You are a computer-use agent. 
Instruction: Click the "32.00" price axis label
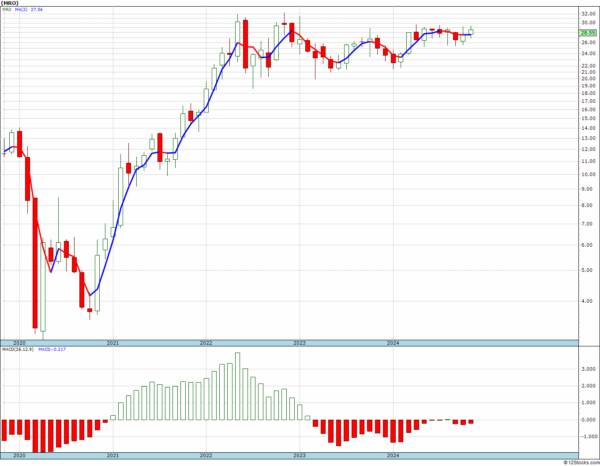(588, 14)
